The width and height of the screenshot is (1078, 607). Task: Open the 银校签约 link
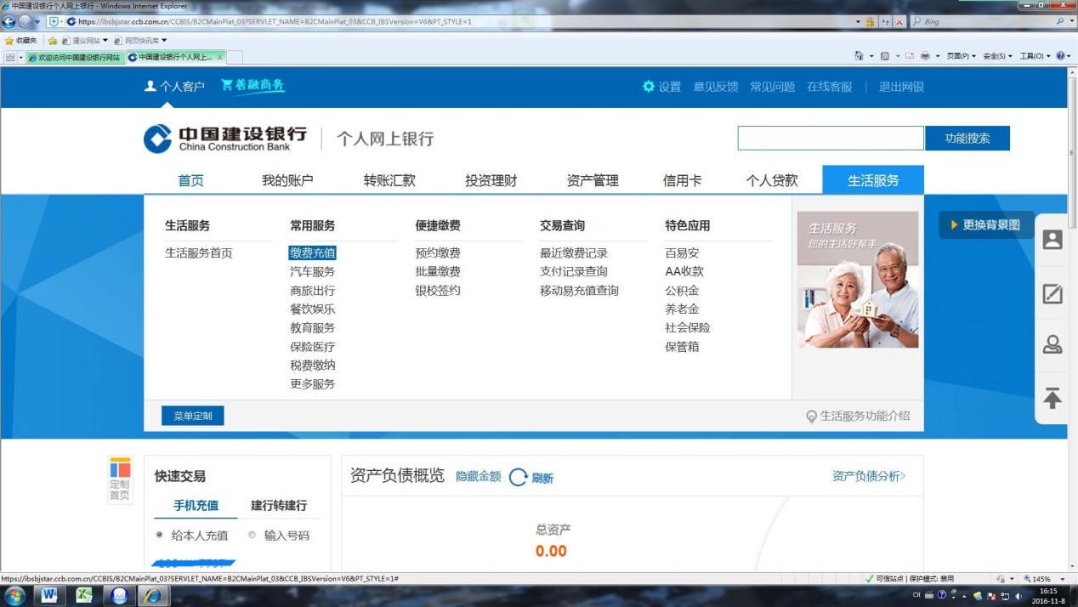(438, 290)
